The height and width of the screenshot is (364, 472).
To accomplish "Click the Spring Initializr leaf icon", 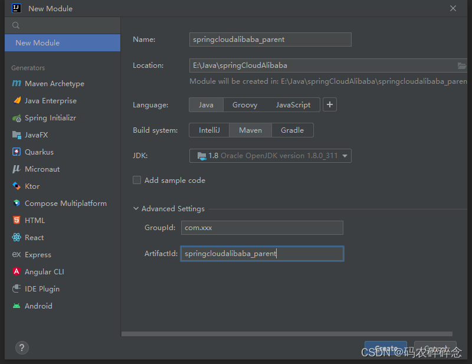I will [x=17, y=118].
